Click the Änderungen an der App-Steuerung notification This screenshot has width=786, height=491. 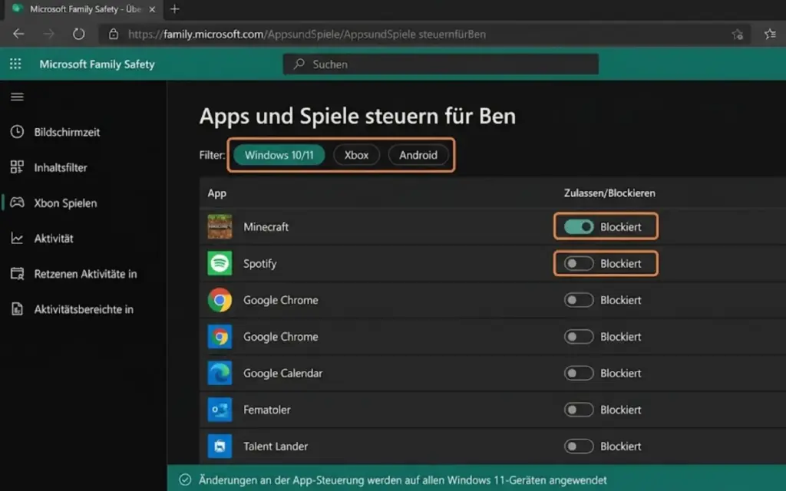[402, 480]
